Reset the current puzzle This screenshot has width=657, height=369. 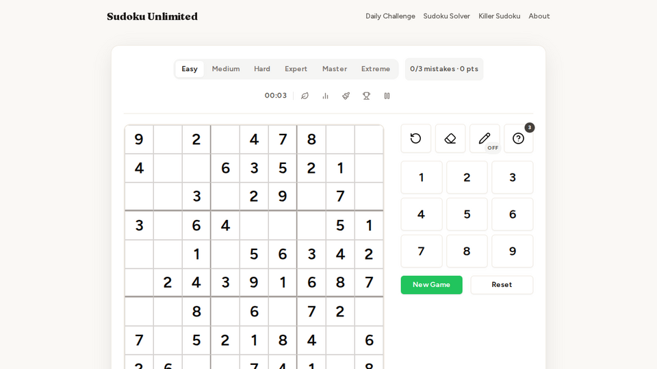tap(502, 284)
